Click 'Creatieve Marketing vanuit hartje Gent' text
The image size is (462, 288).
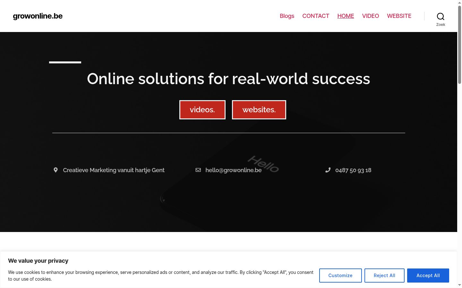click(x=114, y=170)
